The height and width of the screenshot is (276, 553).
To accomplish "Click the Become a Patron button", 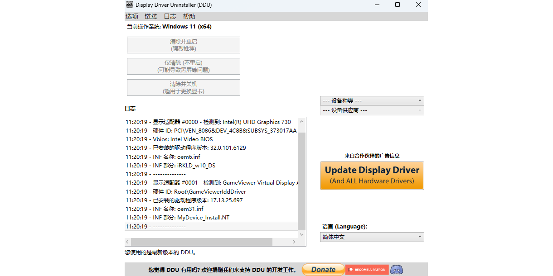I will tap(367, 270).
